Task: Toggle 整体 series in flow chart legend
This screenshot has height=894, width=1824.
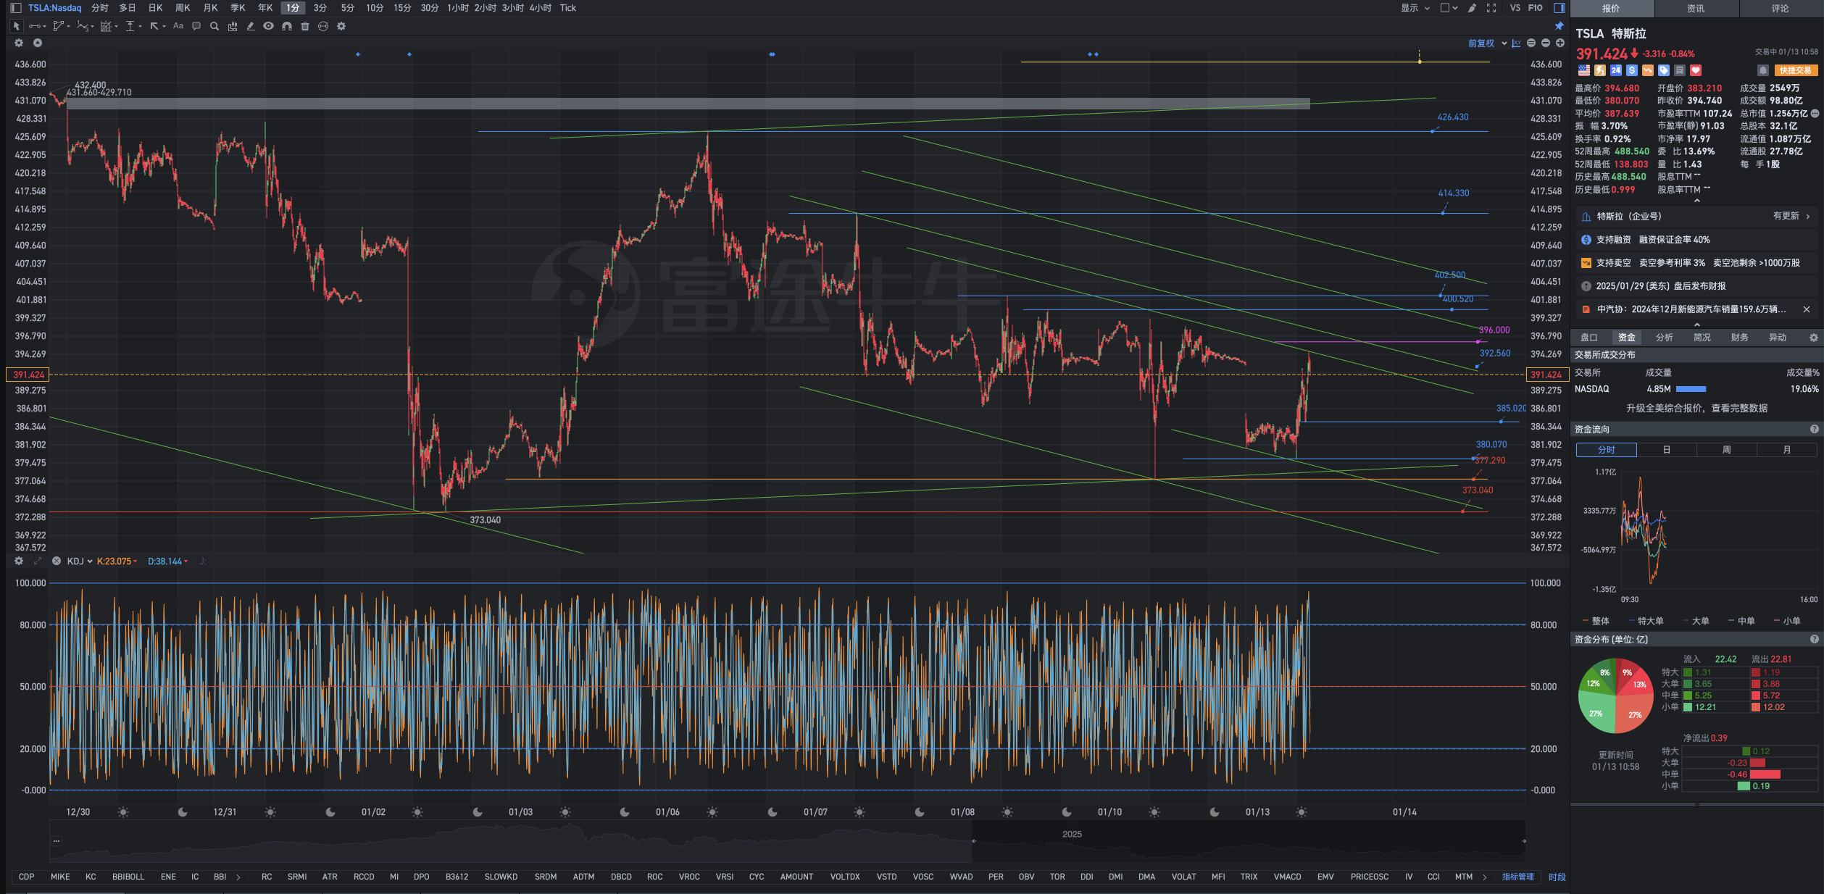Action: [1596, 621]
